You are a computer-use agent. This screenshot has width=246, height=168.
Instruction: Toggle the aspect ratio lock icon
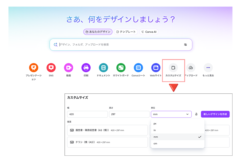point(196,114)
